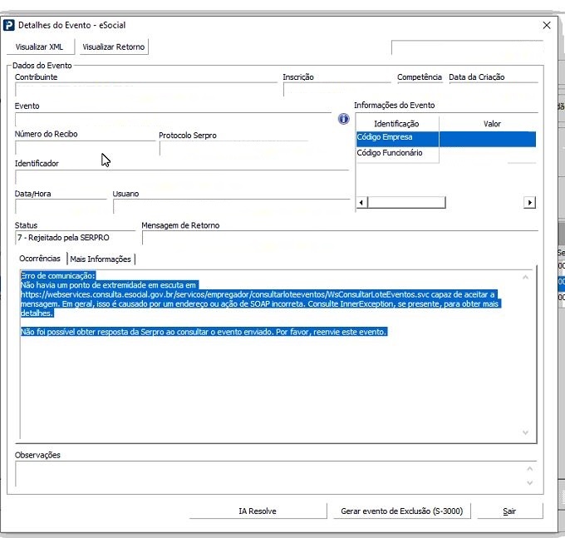Screen dimensions: 565x538
Task: Click the blue information icon beside Evento
Action: coord(343,119)
